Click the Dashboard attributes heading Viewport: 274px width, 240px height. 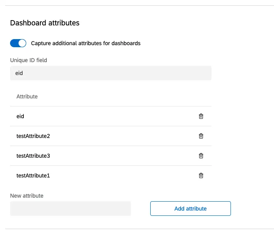(45, 23)
